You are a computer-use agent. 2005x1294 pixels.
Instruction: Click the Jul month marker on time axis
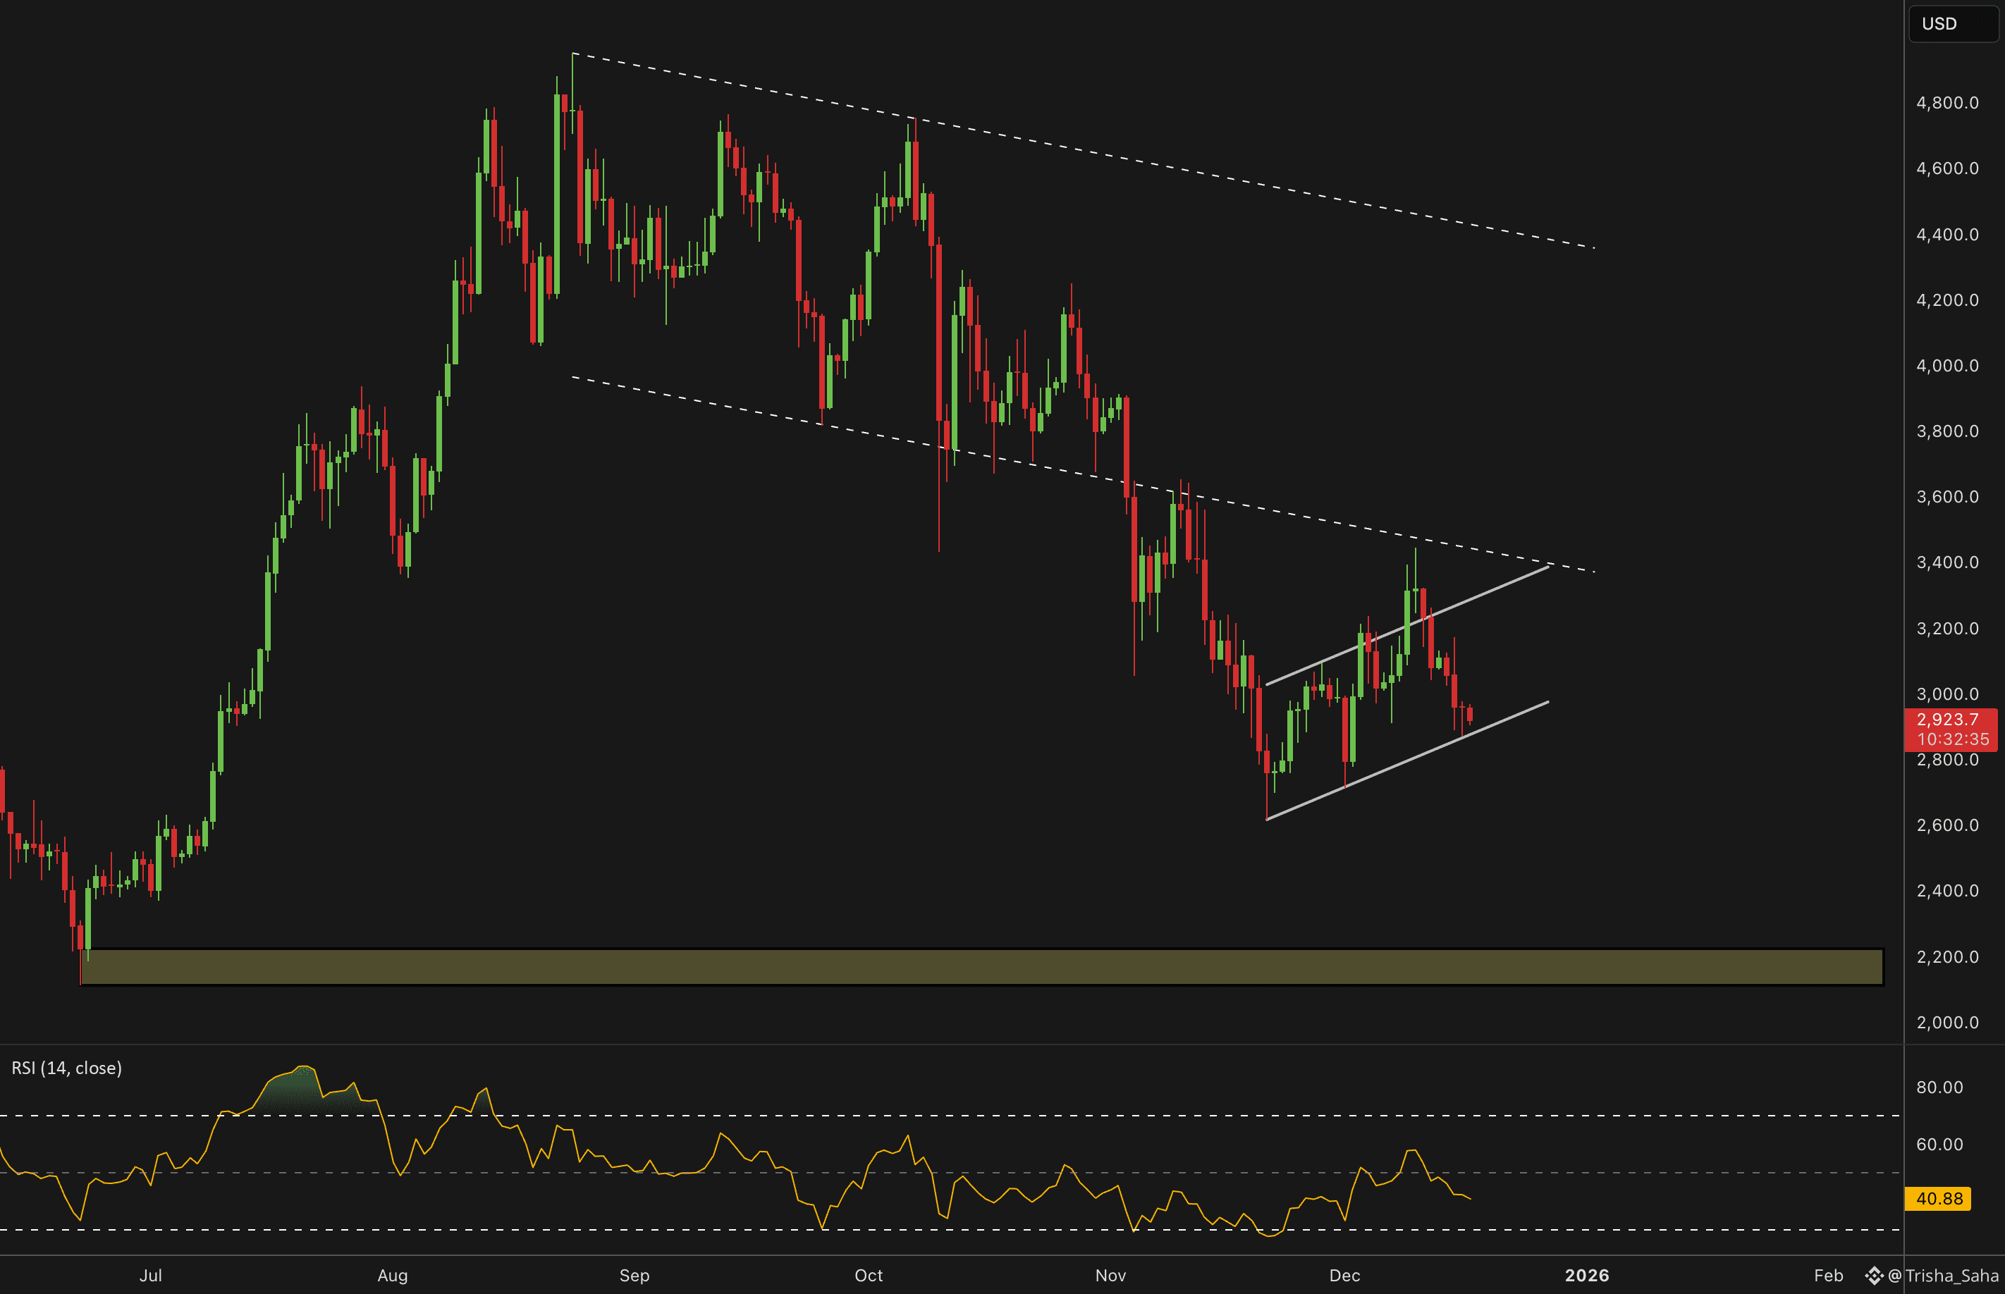pyautogui.click(x=150, y=1276)
